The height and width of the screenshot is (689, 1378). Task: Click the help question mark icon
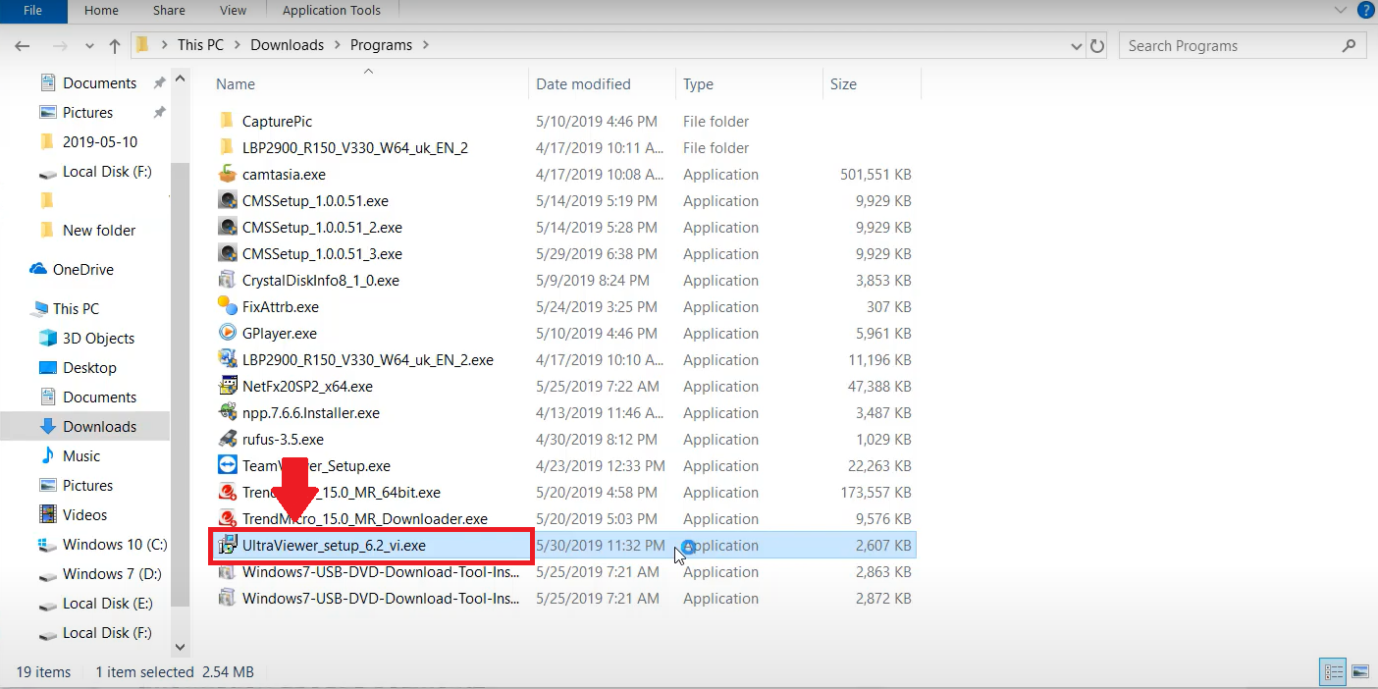1365,10
